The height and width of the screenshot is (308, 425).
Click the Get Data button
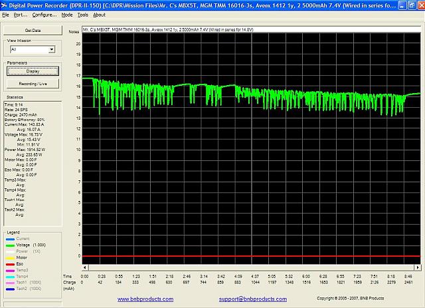click(33, 31)
